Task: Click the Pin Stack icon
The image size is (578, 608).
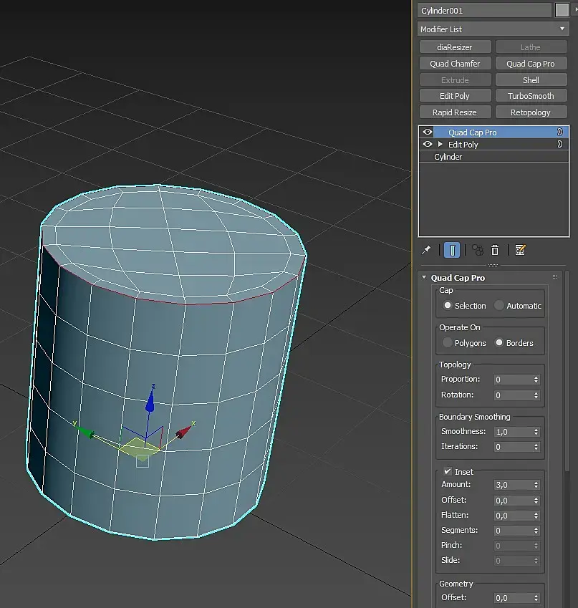Action: (x=426, y=250)
